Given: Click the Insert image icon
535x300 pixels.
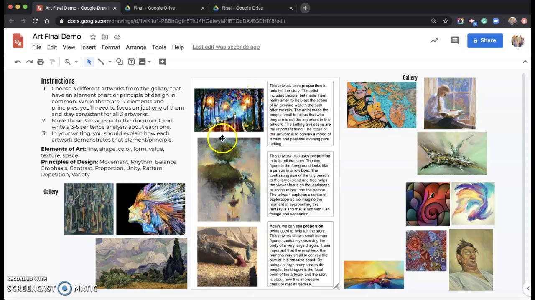Looking at the screenshot, I should pyautogui.click(x=142, y=62).
